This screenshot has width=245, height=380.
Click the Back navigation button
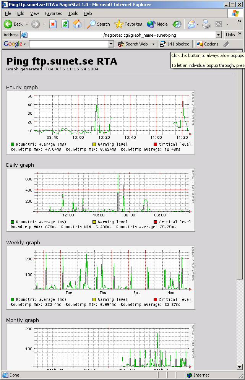click(x=13, y=24)
